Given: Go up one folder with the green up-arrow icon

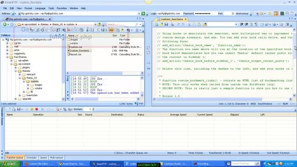Looking at the screenshot, I should tap(99, 24).
